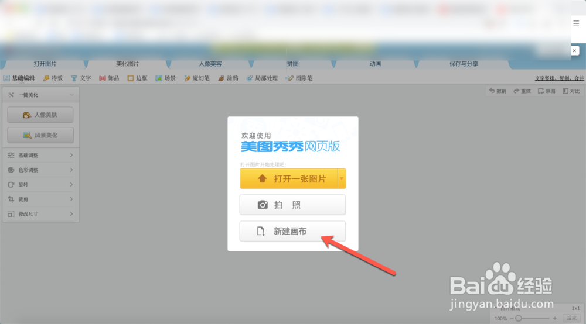Click the zoom slider handle
Image resolution: width=586 pixels, height=324 pixels.
519,318
